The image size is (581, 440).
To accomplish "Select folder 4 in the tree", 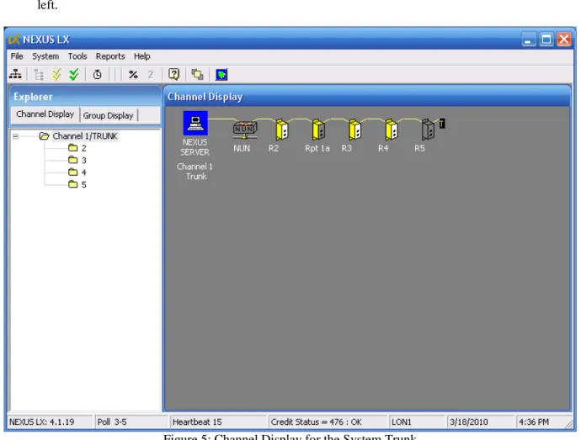I will [x=77, y=172].
